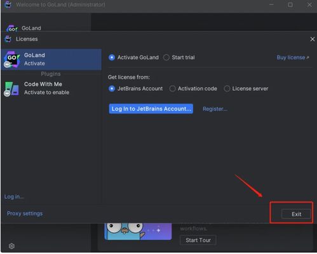Open the settings gear icon
The image size is (317, 254).
(x=11, y=246)
